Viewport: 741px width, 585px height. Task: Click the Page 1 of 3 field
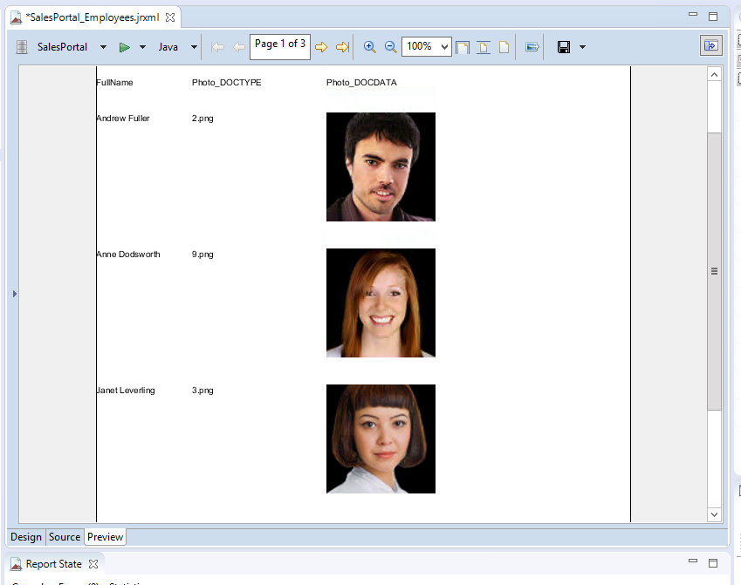click(280, 46)
